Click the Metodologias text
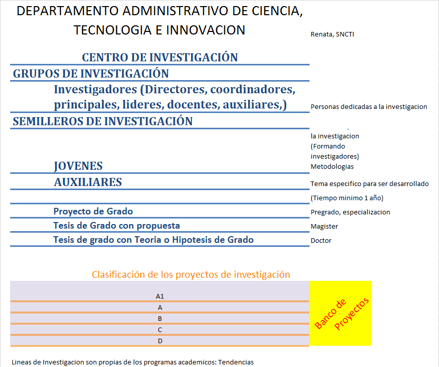 pyautogui.click(x=332, y=167)
